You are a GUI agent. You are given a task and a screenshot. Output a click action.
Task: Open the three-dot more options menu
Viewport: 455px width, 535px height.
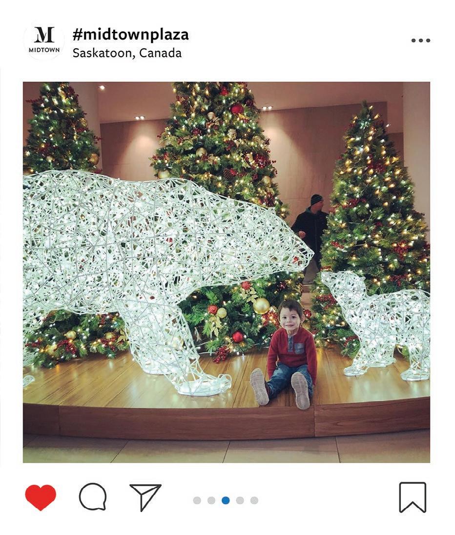420,40
